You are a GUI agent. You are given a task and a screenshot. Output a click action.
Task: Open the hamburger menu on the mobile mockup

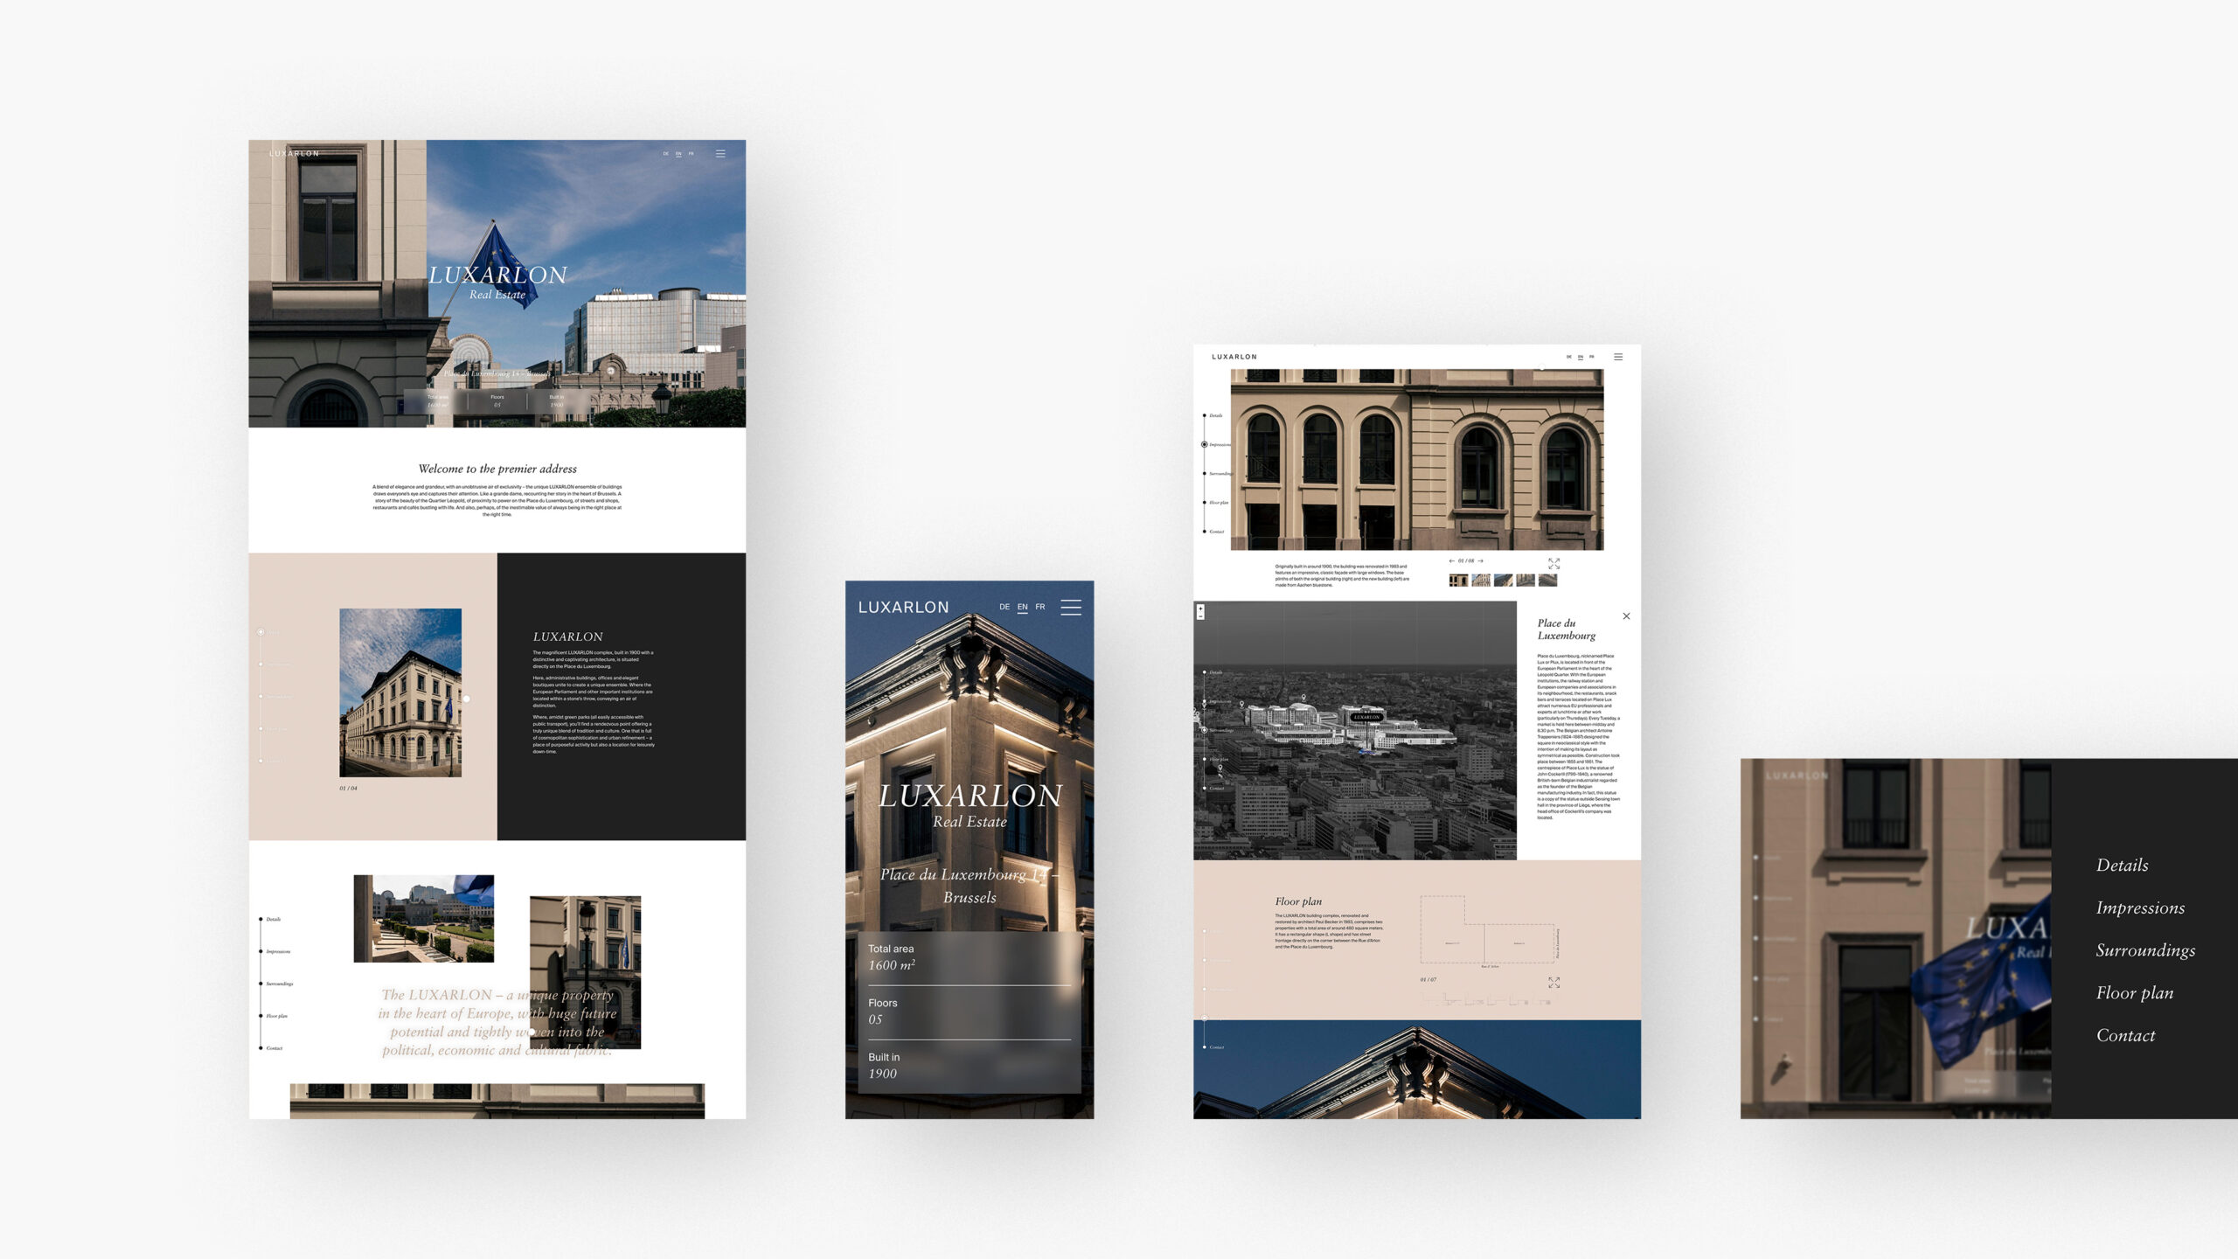[x=1074, y=608]
